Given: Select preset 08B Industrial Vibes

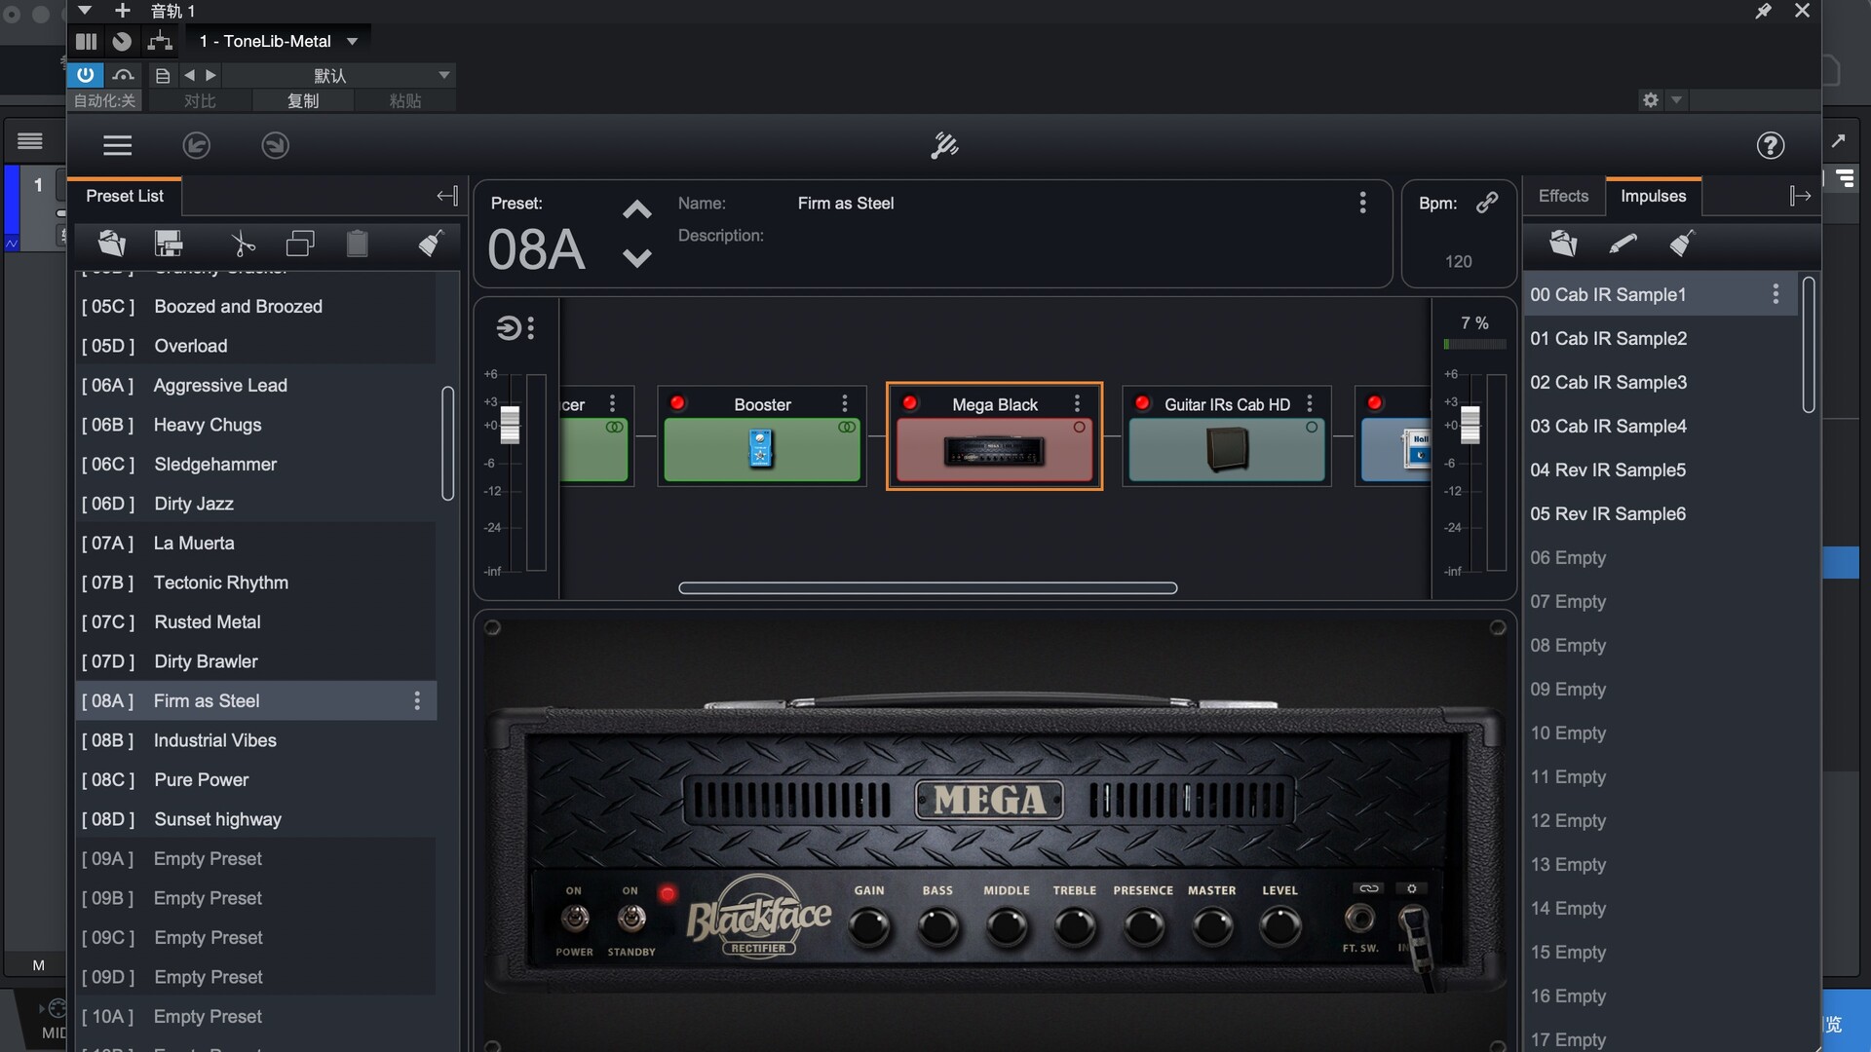Looking at the screenshot, I should 256,740.
